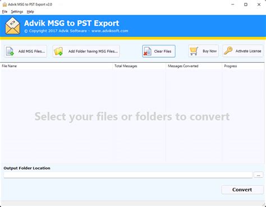Click the Advik envelope logo in banner
266x207 pixels.
(x=12, y=26)
